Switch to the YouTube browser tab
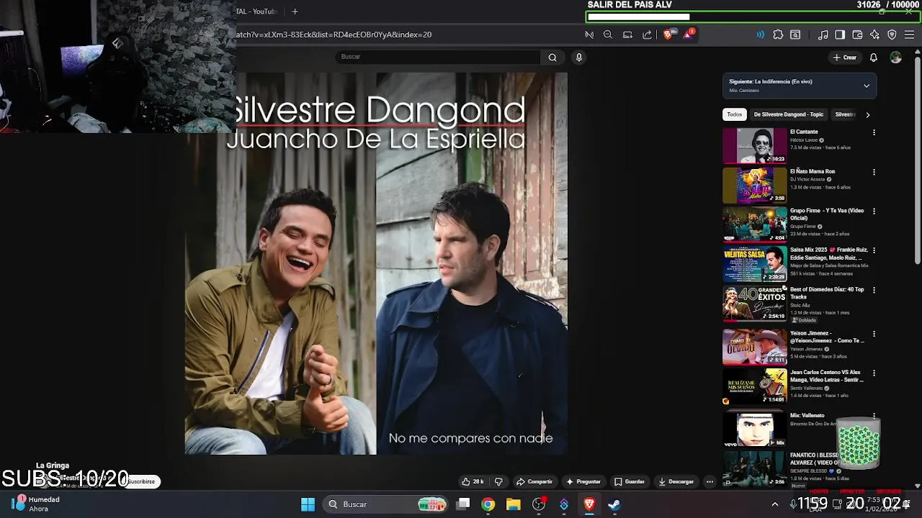This screenshot has height=518, width=922. click(256, 12)
